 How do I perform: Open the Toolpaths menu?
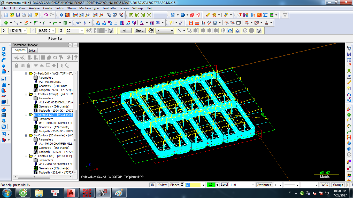[109, 8]
